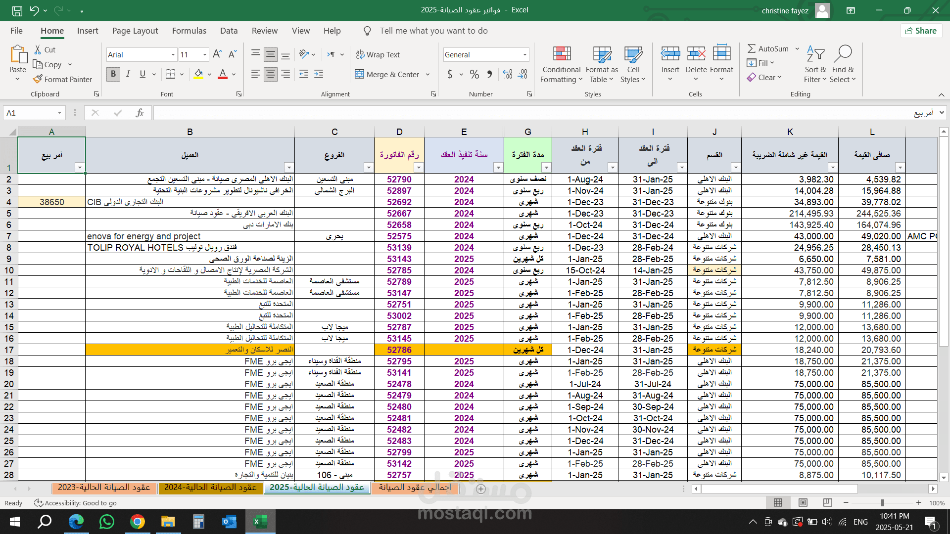Open the font name Arial dropdown
The width and height of the screenshot is (950, 534).
pyautogui.click(x=173, y=54)
